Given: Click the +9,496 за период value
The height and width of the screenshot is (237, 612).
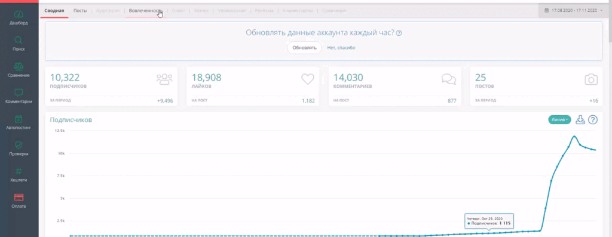Looking at the screenshot, I should click(x=165, y=100).
